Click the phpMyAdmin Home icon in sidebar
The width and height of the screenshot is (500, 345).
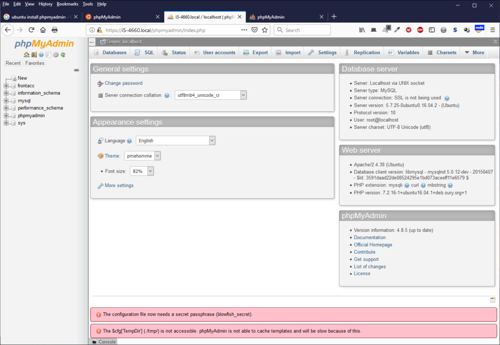point(26,55)
